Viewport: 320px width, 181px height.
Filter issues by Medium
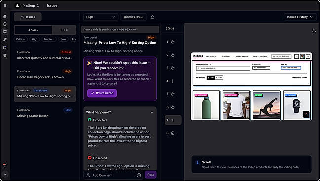[x=49, y=39]
